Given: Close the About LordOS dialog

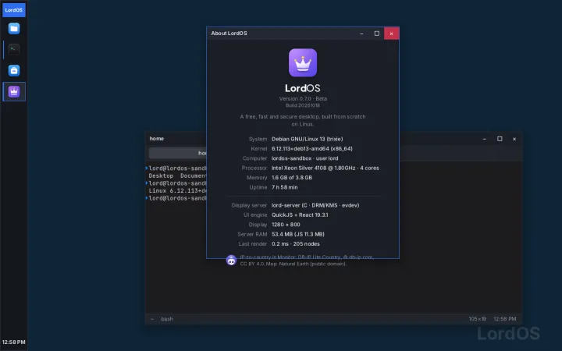Looking at the screenshot, I should [391, 34].
